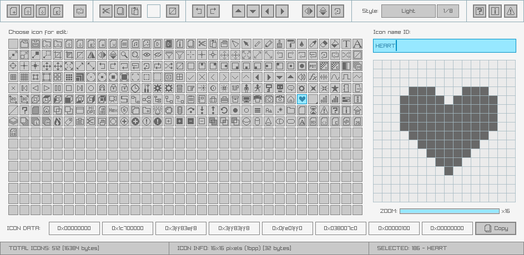The image size is (524, 255).
Task: Click the Copy icon data button
Action: point(496,228)
